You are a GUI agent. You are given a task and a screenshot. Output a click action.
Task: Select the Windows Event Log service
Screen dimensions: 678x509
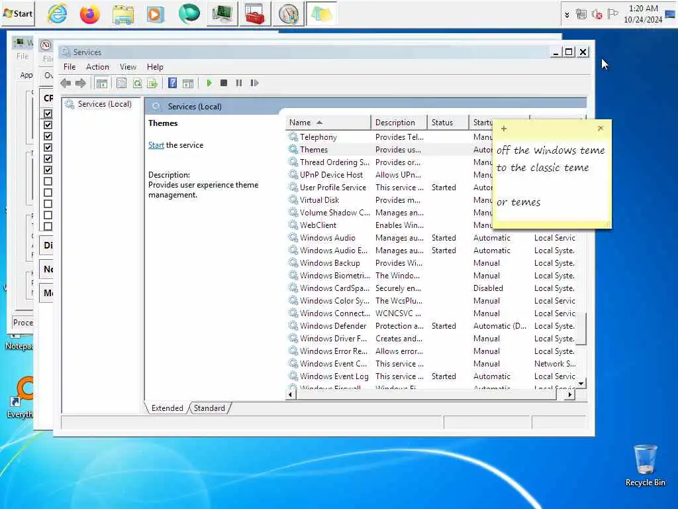[431, 376]
